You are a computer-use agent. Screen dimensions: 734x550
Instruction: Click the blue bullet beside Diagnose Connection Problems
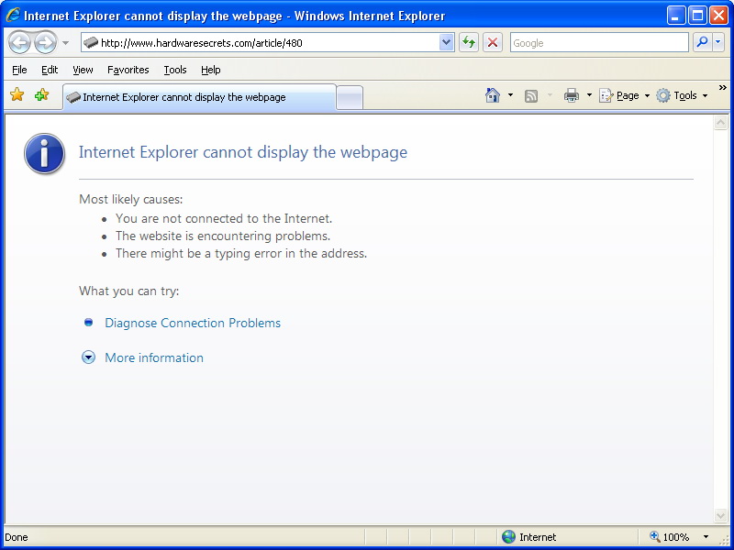pyautogui.click(x=88, y=323)
